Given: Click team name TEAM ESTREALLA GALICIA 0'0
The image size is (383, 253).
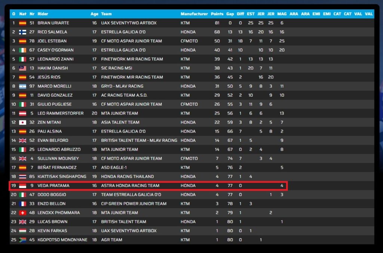Looking at the screenshot, I should click(131, 194).
